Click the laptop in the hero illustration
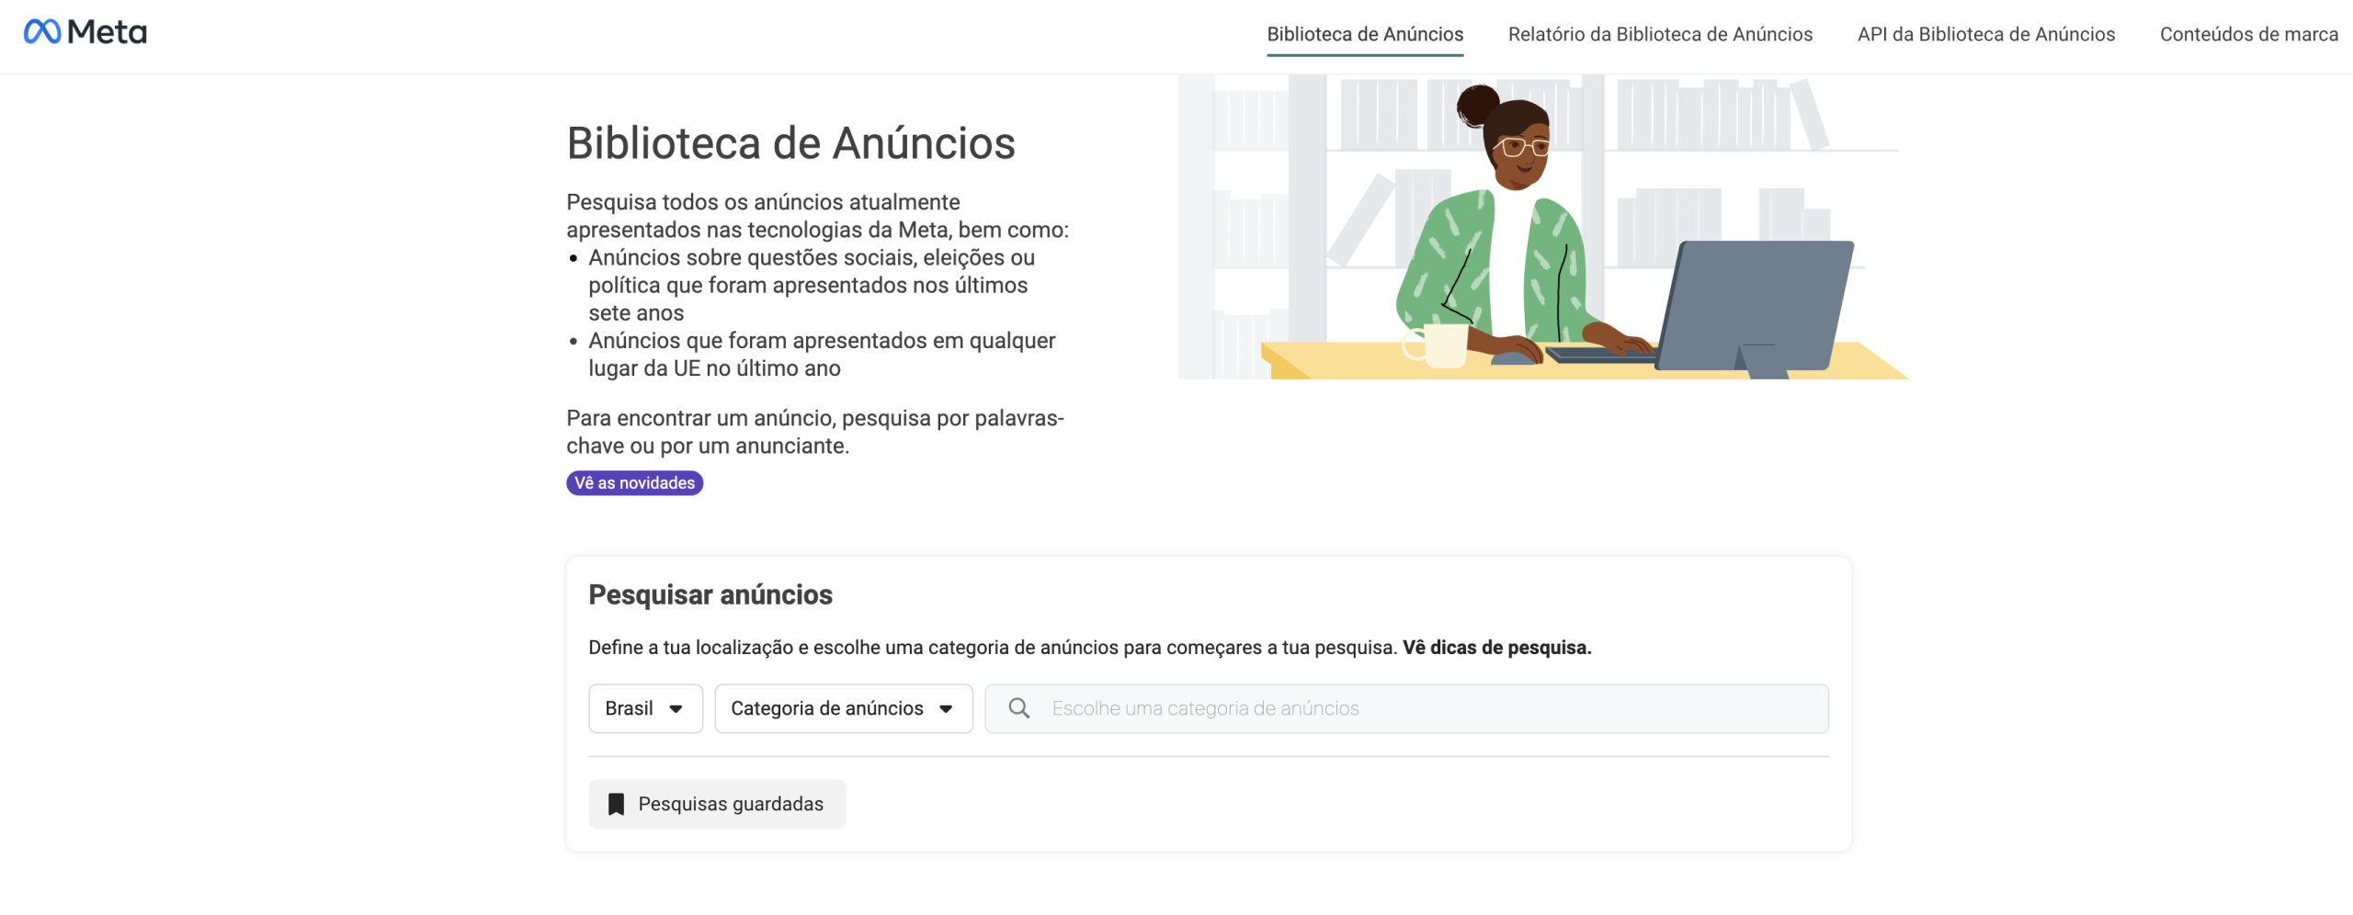2353x915 pixels. pyautogui.click(x=1756, y=303)
